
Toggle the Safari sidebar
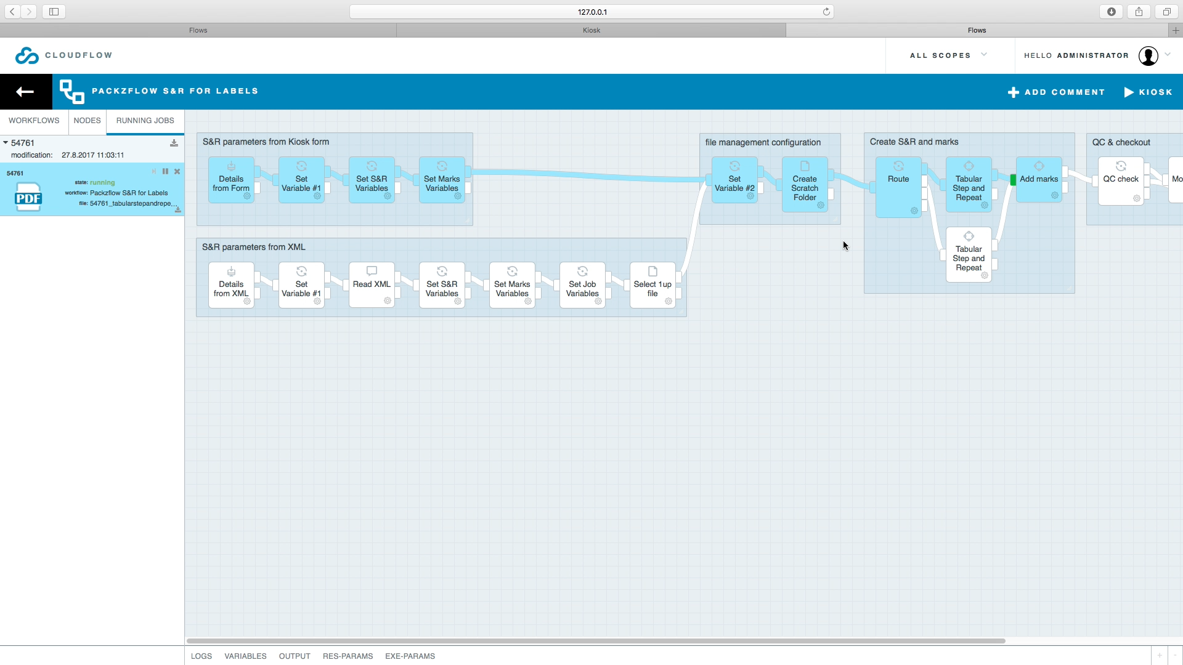(x=54, y=11)
